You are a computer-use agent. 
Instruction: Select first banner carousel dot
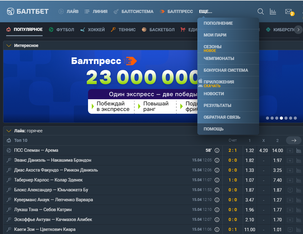click(x=267, y=118)
